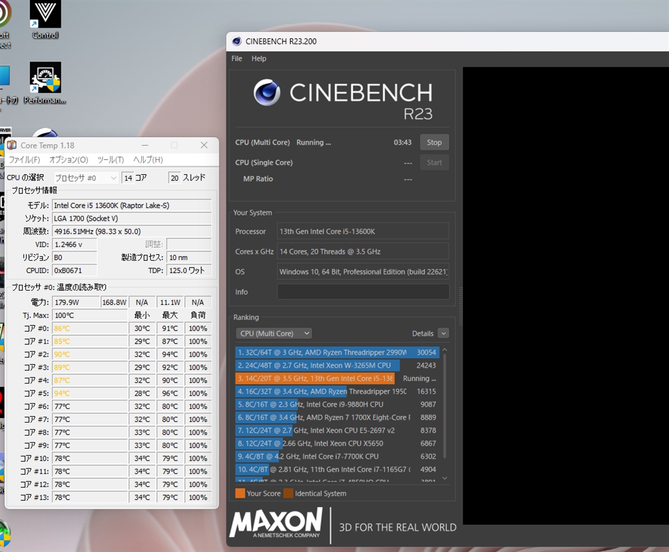Open ヘルプ(H) menu in Core Temp
Viewport: 669px width, 552px height.
tap(148, 159)
